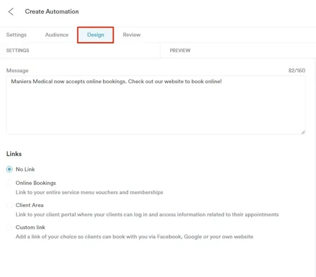Click the 82/160 character counter
This screenshot has height=277, width=316.
(297, 71)
